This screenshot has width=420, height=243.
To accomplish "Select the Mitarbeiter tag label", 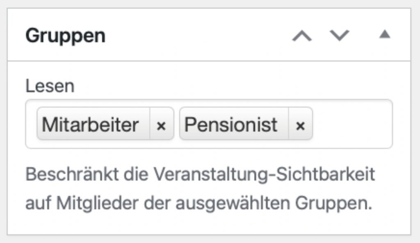I will pyautogui.click(x=90, y=124).
